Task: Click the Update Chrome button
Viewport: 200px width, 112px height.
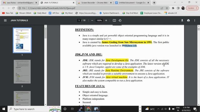Action: coord(192,8)
